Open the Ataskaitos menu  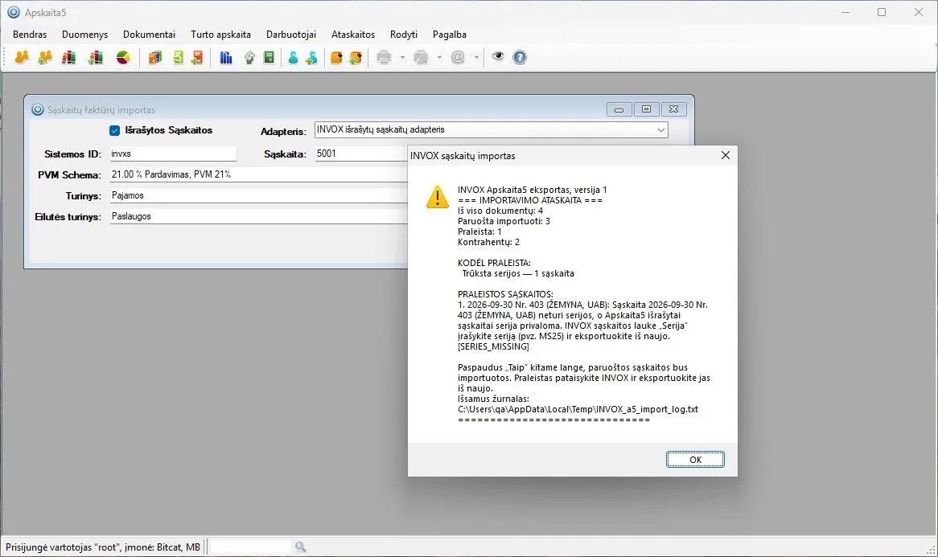click(353, 35)
